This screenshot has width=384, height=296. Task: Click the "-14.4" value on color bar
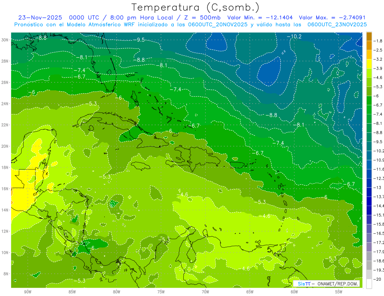[379, 206]
